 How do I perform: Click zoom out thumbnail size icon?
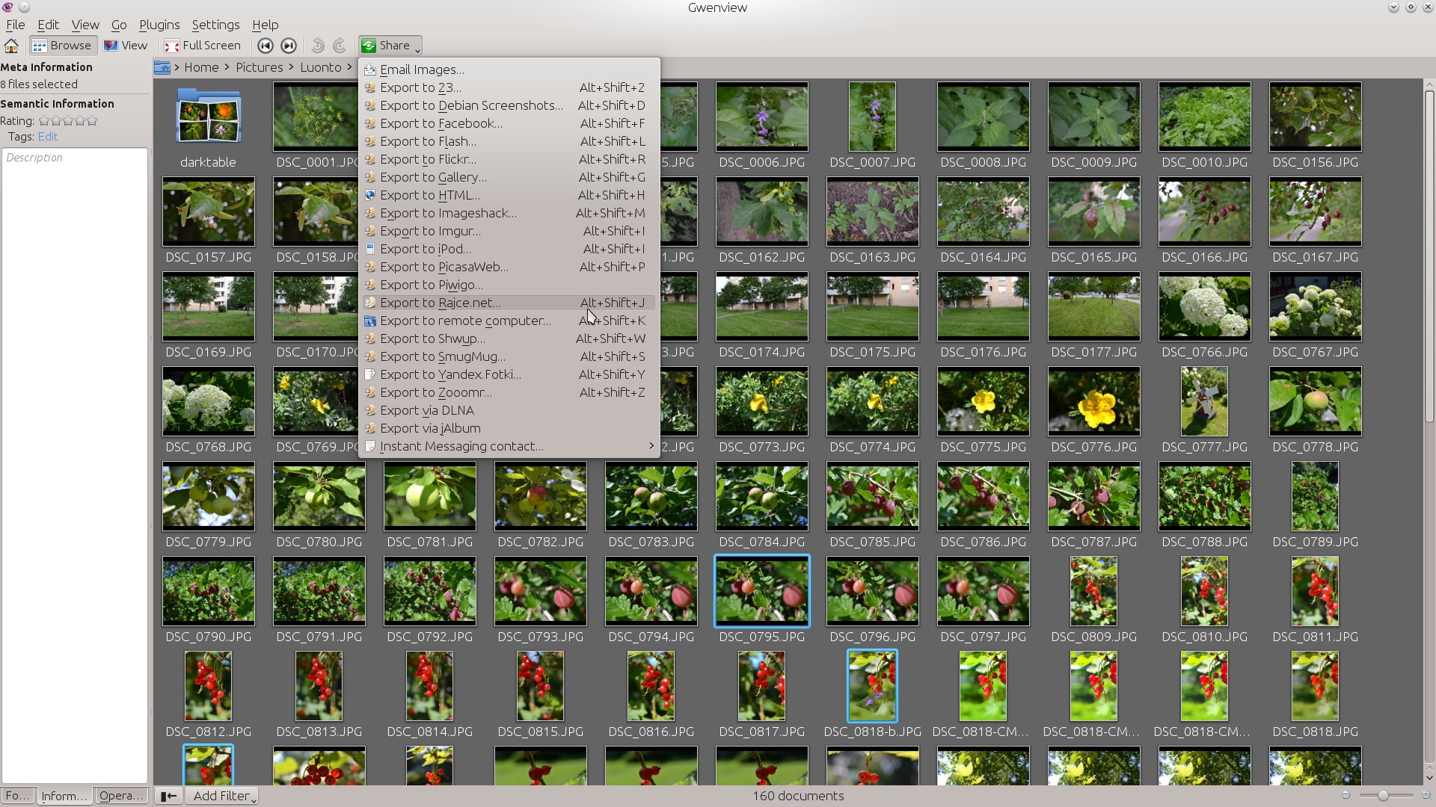[x=1346, y=795]
